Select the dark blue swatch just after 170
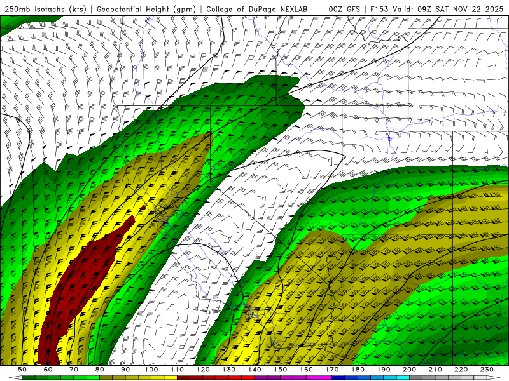Image resolution: width=509 pixels, height=381 pixels. (x=338, y=378)
